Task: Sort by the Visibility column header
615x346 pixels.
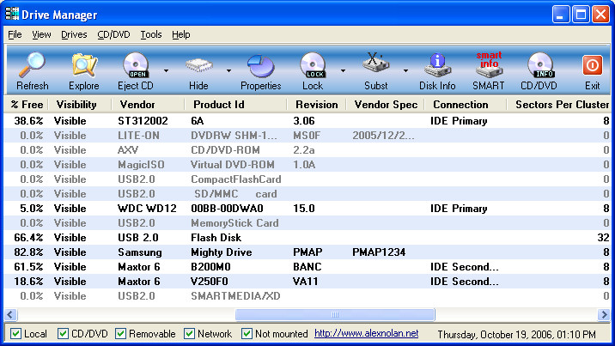Action: 81,105
